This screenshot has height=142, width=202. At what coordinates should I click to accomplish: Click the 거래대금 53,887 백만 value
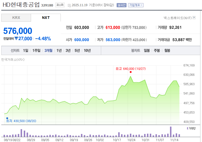[x=182, y=40]
